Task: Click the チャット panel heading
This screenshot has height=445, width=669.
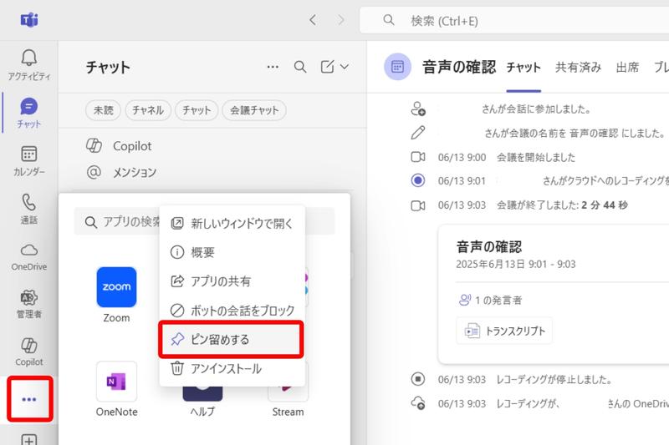Action: pyautogui.click(x=108, y=68)
